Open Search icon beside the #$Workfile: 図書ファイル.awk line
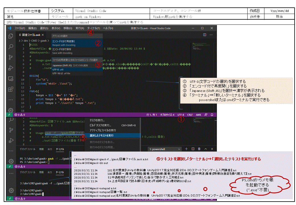 pos(11,120)
